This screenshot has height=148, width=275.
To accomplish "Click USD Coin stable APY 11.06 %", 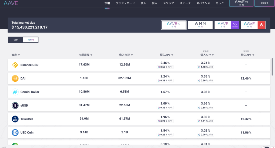I will click(x=246, y=132).
